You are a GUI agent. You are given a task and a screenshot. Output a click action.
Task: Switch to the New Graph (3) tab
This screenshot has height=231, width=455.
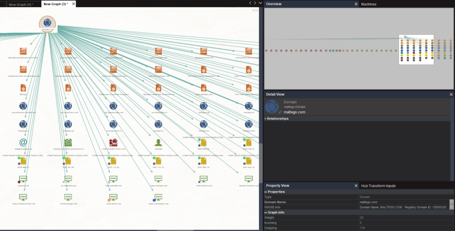[x=56, y=4]
